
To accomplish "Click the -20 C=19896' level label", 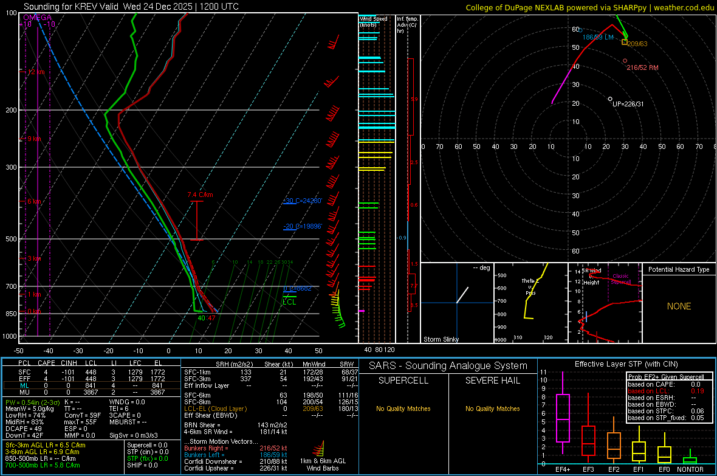I will (x=303, y=226).
